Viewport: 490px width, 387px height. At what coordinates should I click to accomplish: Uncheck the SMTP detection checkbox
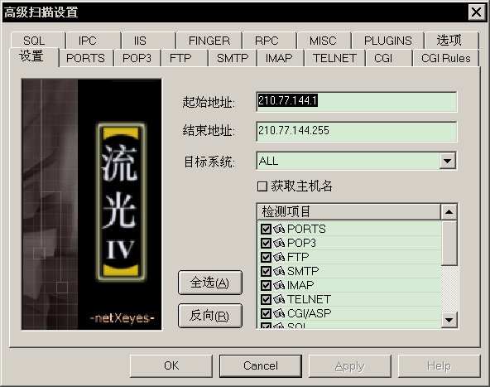pyautogui.click(x=266, y=271)
